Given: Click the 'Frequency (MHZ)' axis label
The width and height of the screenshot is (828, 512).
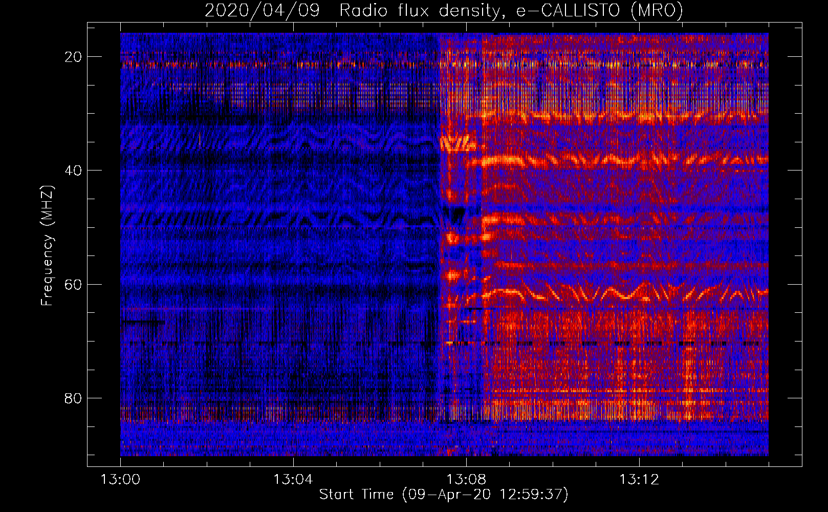Looking at the screenshot, I should click(x=47, y=246).
